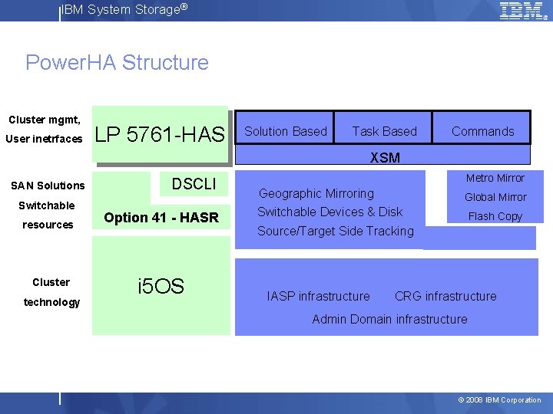This screenshot has height=414, width=553.
Task: Click the Source/Target Side Tracking text
Action: tap(336, 231)
